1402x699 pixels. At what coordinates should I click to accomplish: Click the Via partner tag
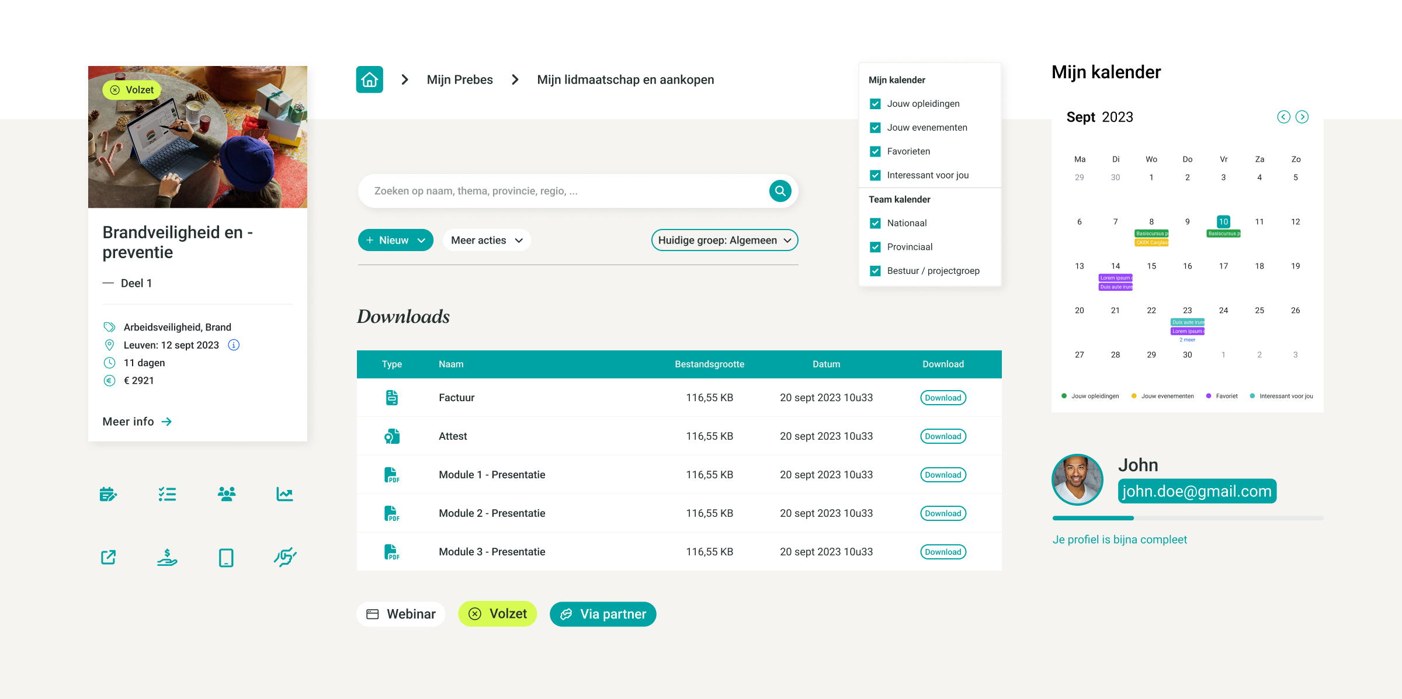click(x=603, y=614)
